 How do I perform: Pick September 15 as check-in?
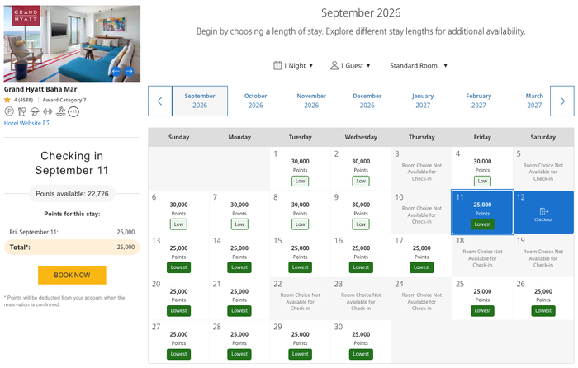[x=300, y=255]
